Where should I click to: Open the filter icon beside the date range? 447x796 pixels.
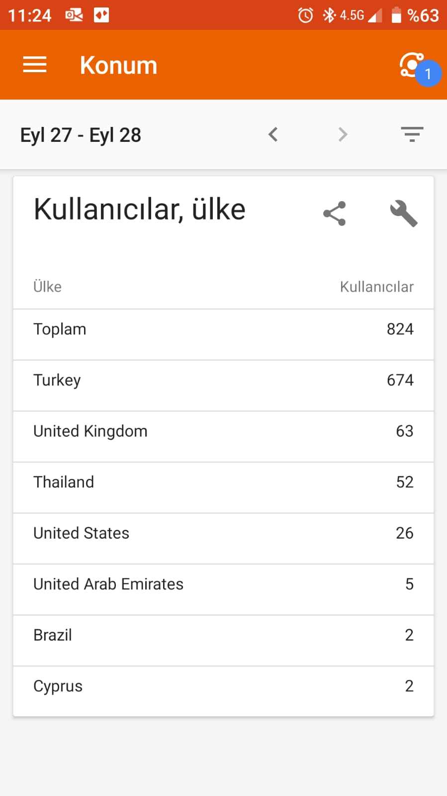[x=412, y=134]
